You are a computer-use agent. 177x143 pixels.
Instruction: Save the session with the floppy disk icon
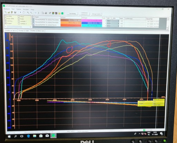click(15, 12)
